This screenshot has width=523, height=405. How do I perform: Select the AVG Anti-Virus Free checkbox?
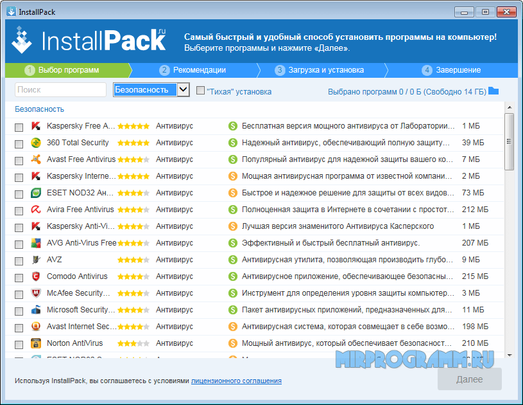(19, 244)
